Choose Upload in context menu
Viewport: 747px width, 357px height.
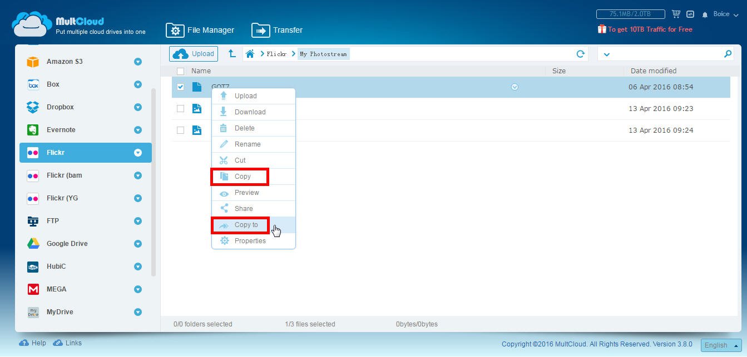tap(254, 96)
